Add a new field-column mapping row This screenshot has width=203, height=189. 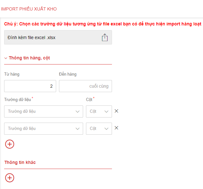point(10,144)
